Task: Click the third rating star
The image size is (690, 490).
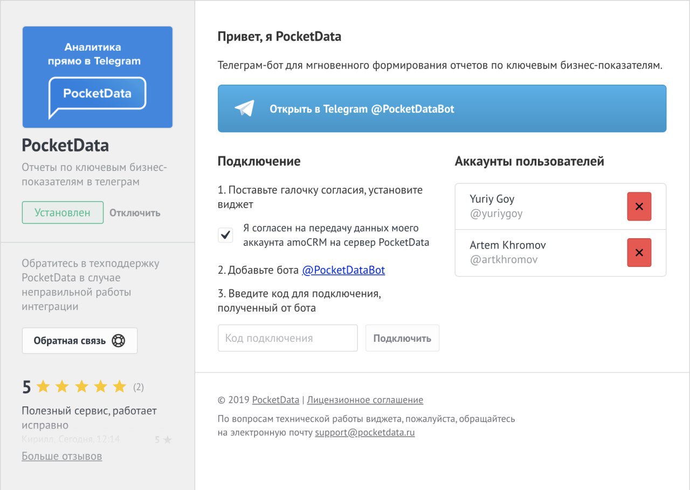Action: [81, 387]
